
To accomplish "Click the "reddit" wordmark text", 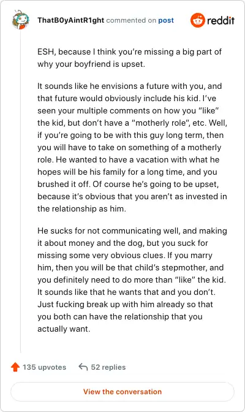I will 221,20.
